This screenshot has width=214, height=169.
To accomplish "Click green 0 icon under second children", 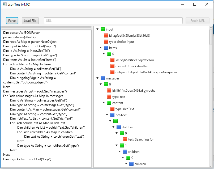I will pos(128,158).
